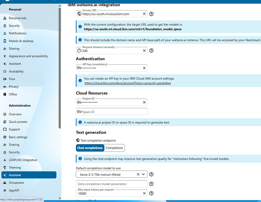
Task: Click help icon beside Max input tokens
Action: [x=151, y=194]
